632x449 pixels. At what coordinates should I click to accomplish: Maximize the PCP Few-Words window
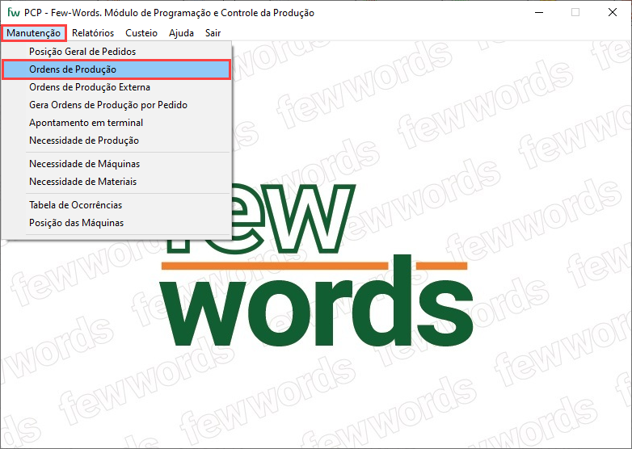pyautogui.click(x=575, y=12)
